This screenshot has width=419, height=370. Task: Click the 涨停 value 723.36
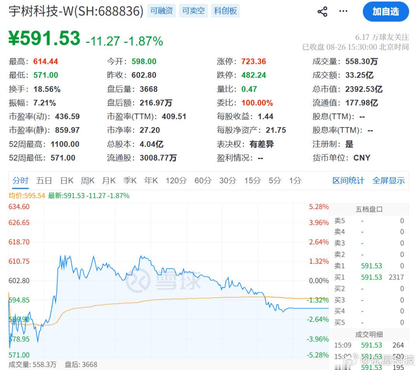tap(254, 61)
